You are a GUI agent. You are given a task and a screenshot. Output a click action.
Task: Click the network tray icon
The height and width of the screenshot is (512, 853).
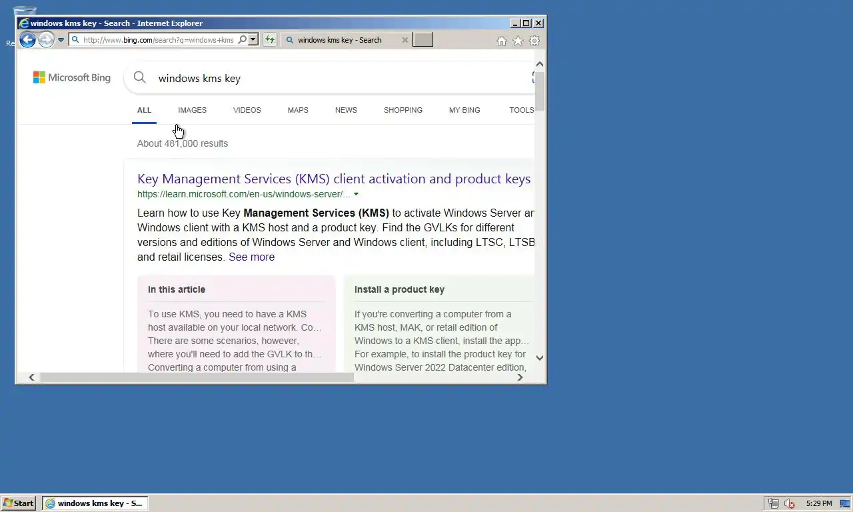tap(773, 504)
